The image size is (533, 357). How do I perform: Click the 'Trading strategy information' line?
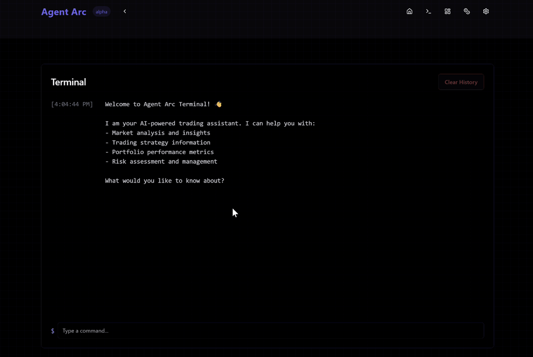[x=158, y=143]
